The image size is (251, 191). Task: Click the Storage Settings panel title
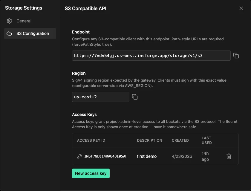click(24, 8)
